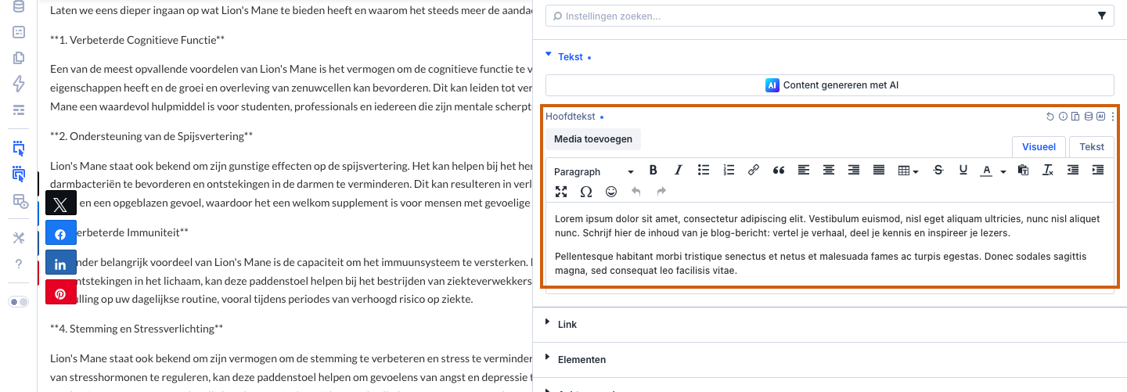Clear formatting with the Tx icon
The width and height of the screenshot is (1127, 392).
coord(1048,171)
